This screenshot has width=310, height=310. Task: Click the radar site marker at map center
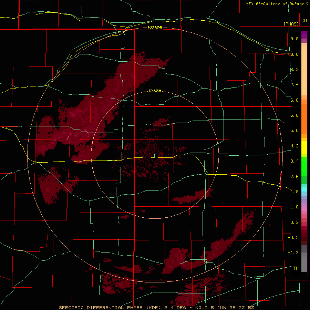point(155,155)
